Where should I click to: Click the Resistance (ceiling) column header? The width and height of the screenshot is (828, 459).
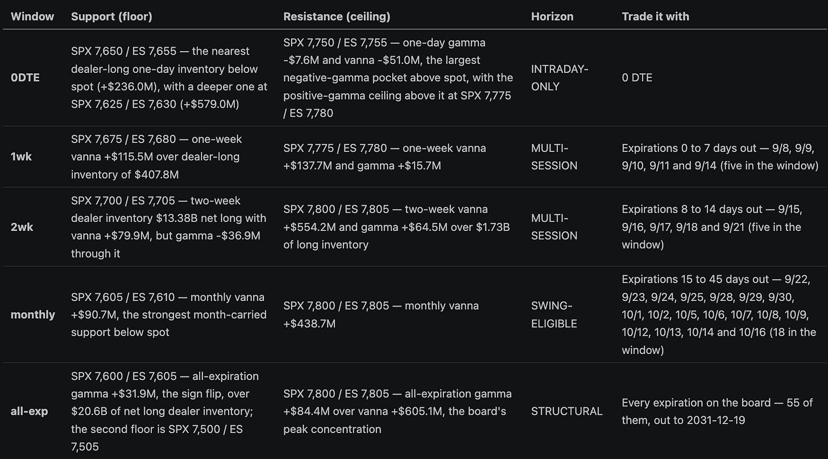click(x=337, y=16)
